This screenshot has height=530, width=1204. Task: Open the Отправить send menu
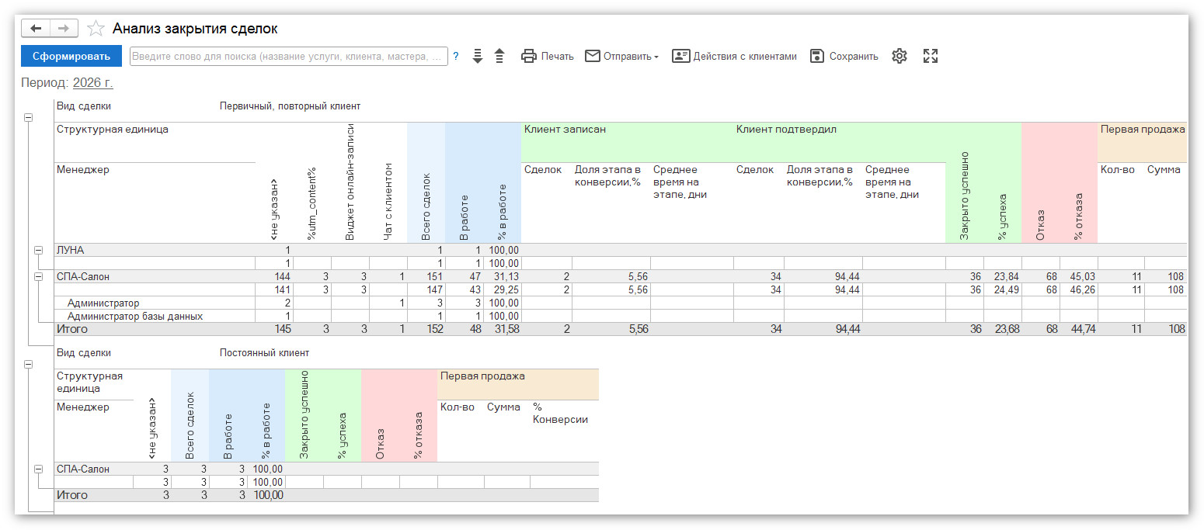pyautogui.click(x=622, y=56)
